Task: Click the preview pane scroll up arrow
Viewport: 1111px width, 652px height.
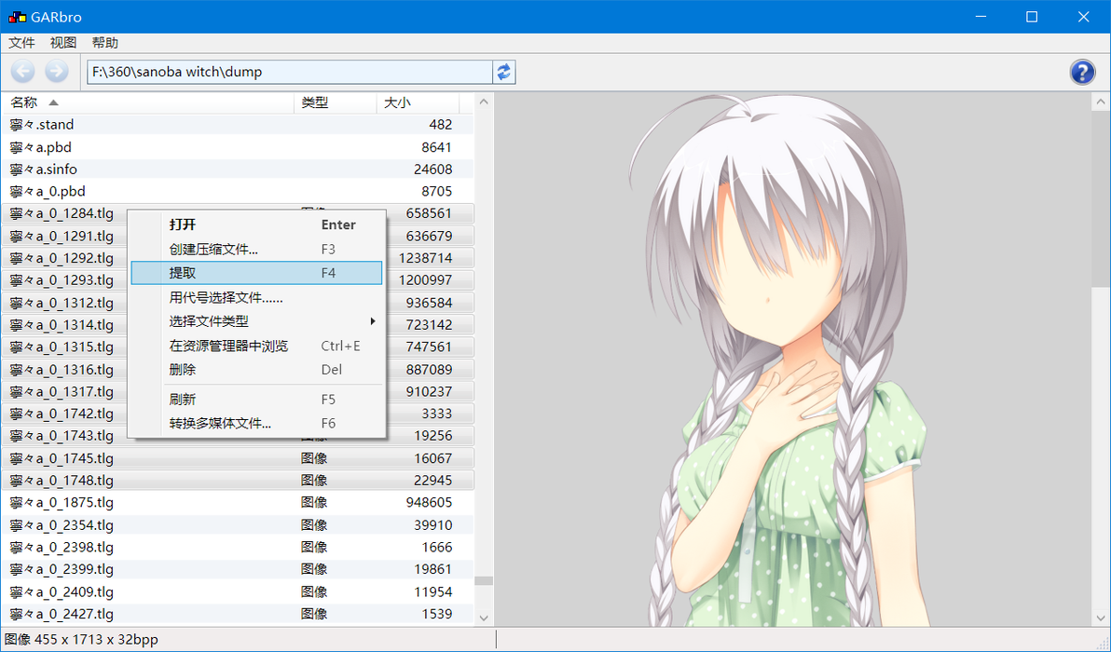Action: pyautogui.click(x=1101, y=102)
